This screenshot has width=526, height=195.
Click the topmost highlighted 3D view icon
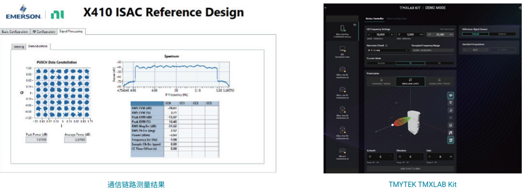(x=451, y=96)
